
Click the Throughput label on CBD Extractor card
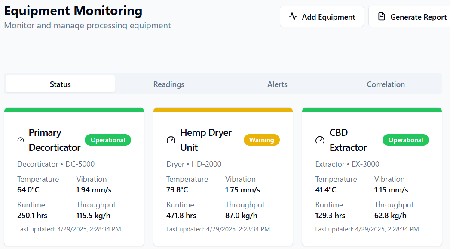[x=394, y=205]
